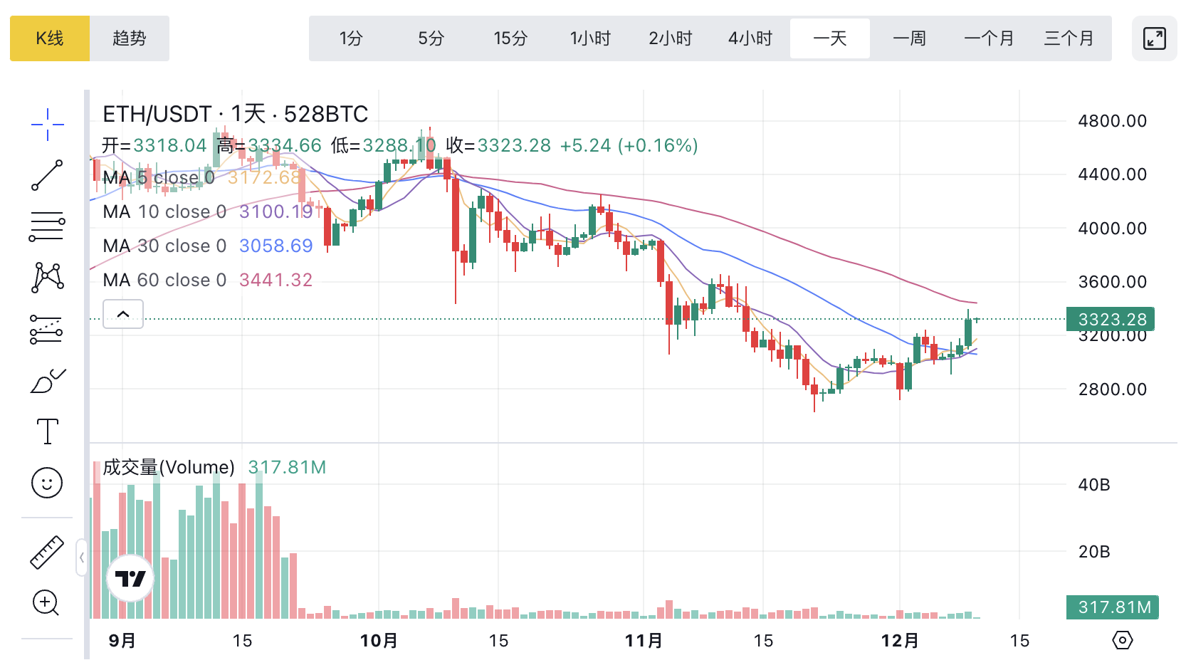1186x665 pixels.
Task: Activate the ruler measure tool
Action: [47, 553]
